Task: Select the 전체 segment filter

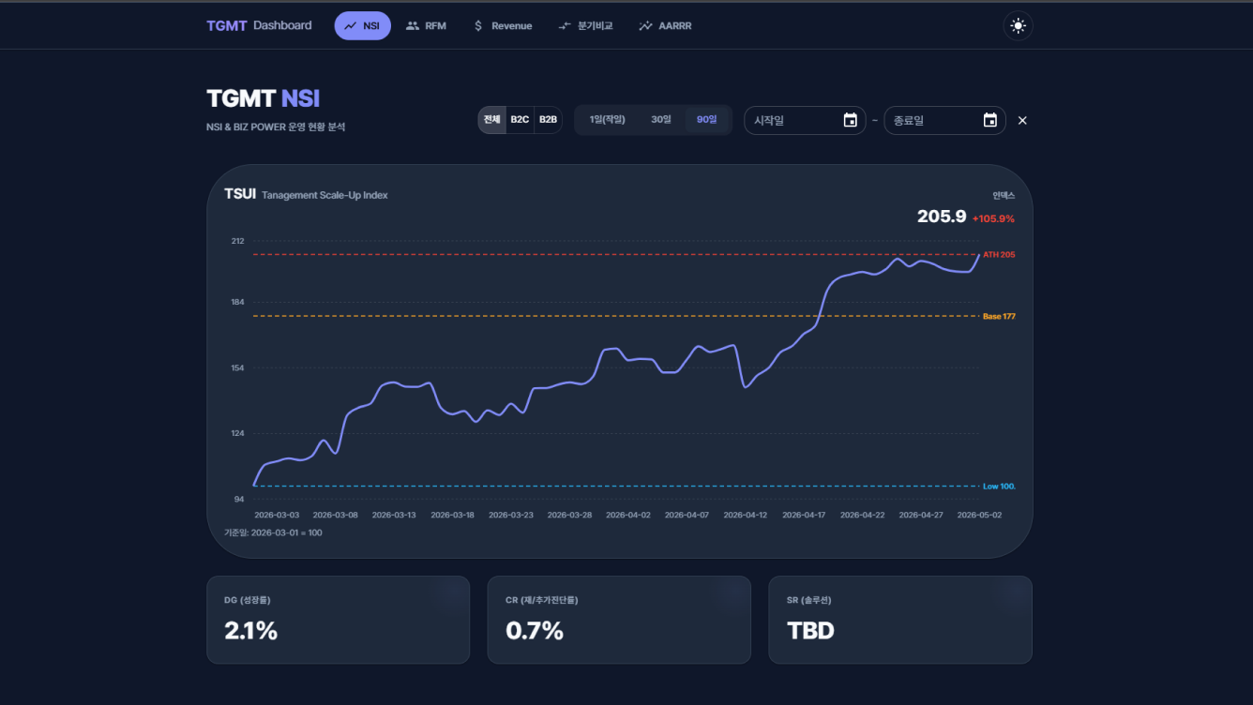Action: [492, 120]
